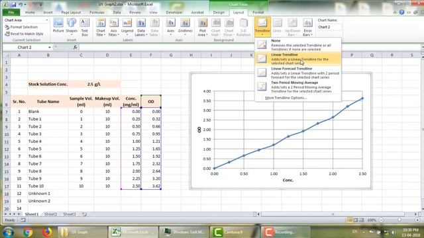Switch to Page Layout view in status bar
The height and width of the screenshot is (238, 424).
(356, 220)
